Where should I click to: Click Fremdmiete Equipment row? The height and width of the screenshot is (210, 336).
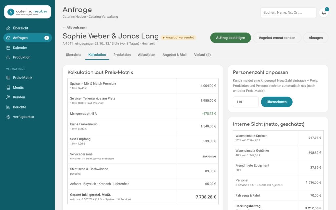(278, 168)
